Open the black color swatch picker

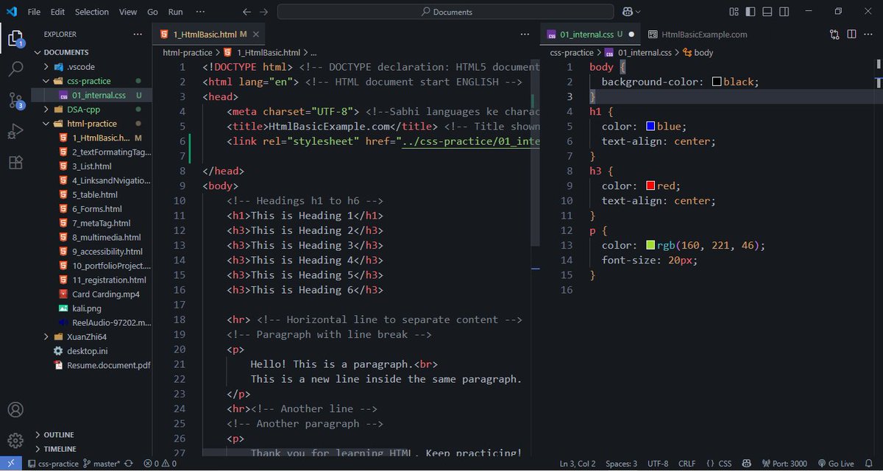pyautogui.click(x=717, y=82)
